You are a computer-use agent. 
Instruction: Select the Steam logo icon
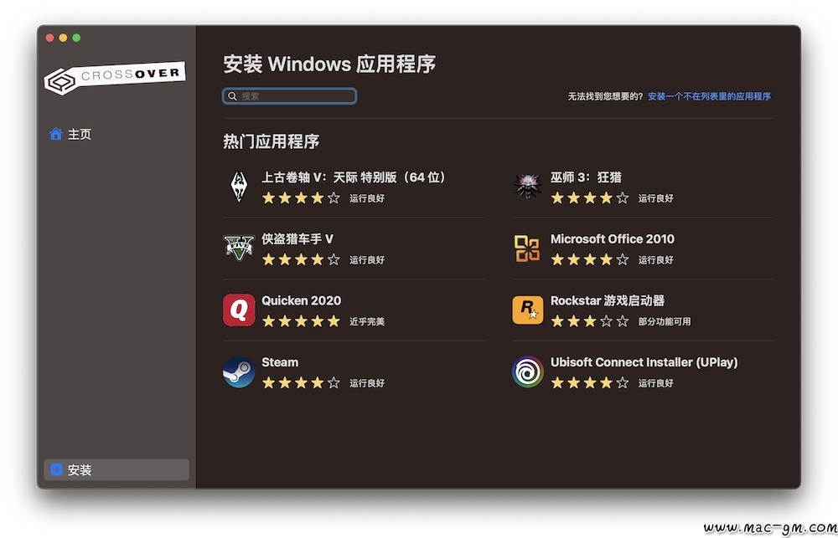pos(239,371)
